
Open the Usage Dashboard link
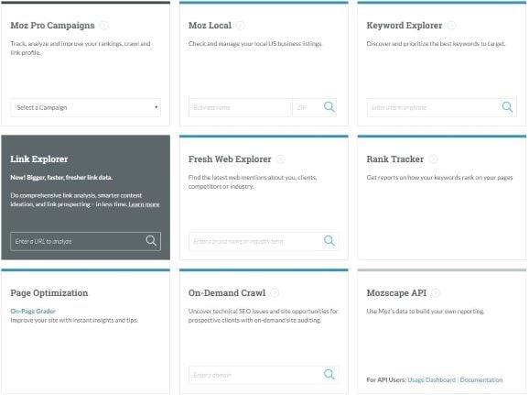431,380
